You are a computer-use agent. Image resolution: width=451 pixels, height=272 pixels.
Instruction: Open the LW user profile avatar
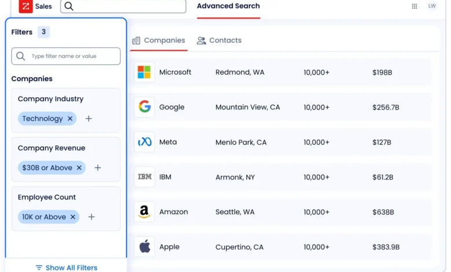pyautogui.click(x=432, y=6)
